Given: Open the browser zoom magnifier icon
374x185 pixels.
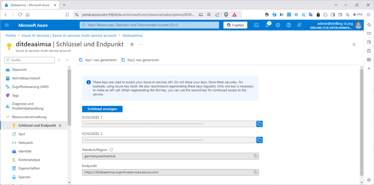Looking at the screenshot, I should pyautogui.click(x=209, y=15).
